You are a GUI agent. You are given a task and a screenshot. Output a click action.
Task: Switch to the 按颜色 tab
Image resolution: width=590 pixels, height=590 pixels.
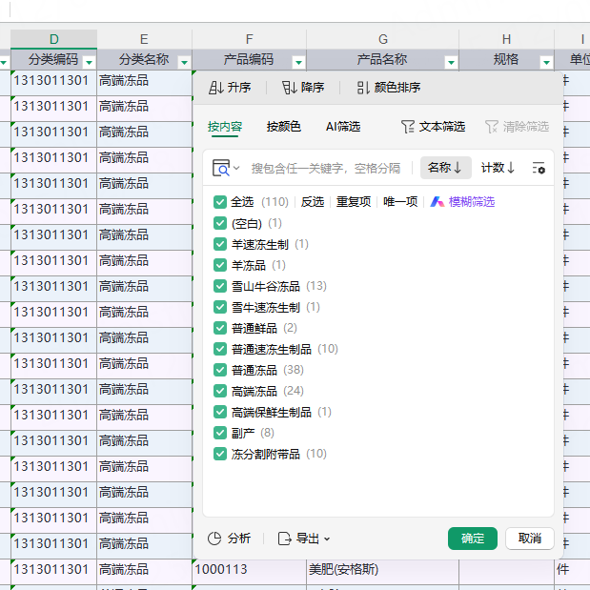pos(284,127)
